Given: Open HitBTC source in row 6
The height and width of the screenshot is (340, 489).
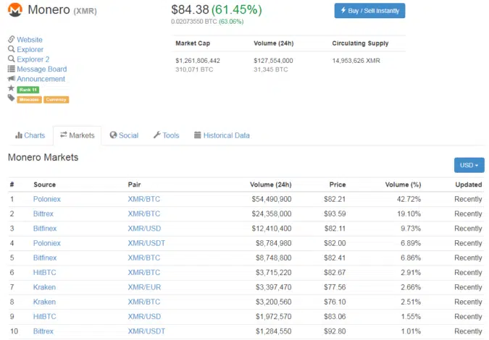Looking at the screenshot, I should pos(45,273).
